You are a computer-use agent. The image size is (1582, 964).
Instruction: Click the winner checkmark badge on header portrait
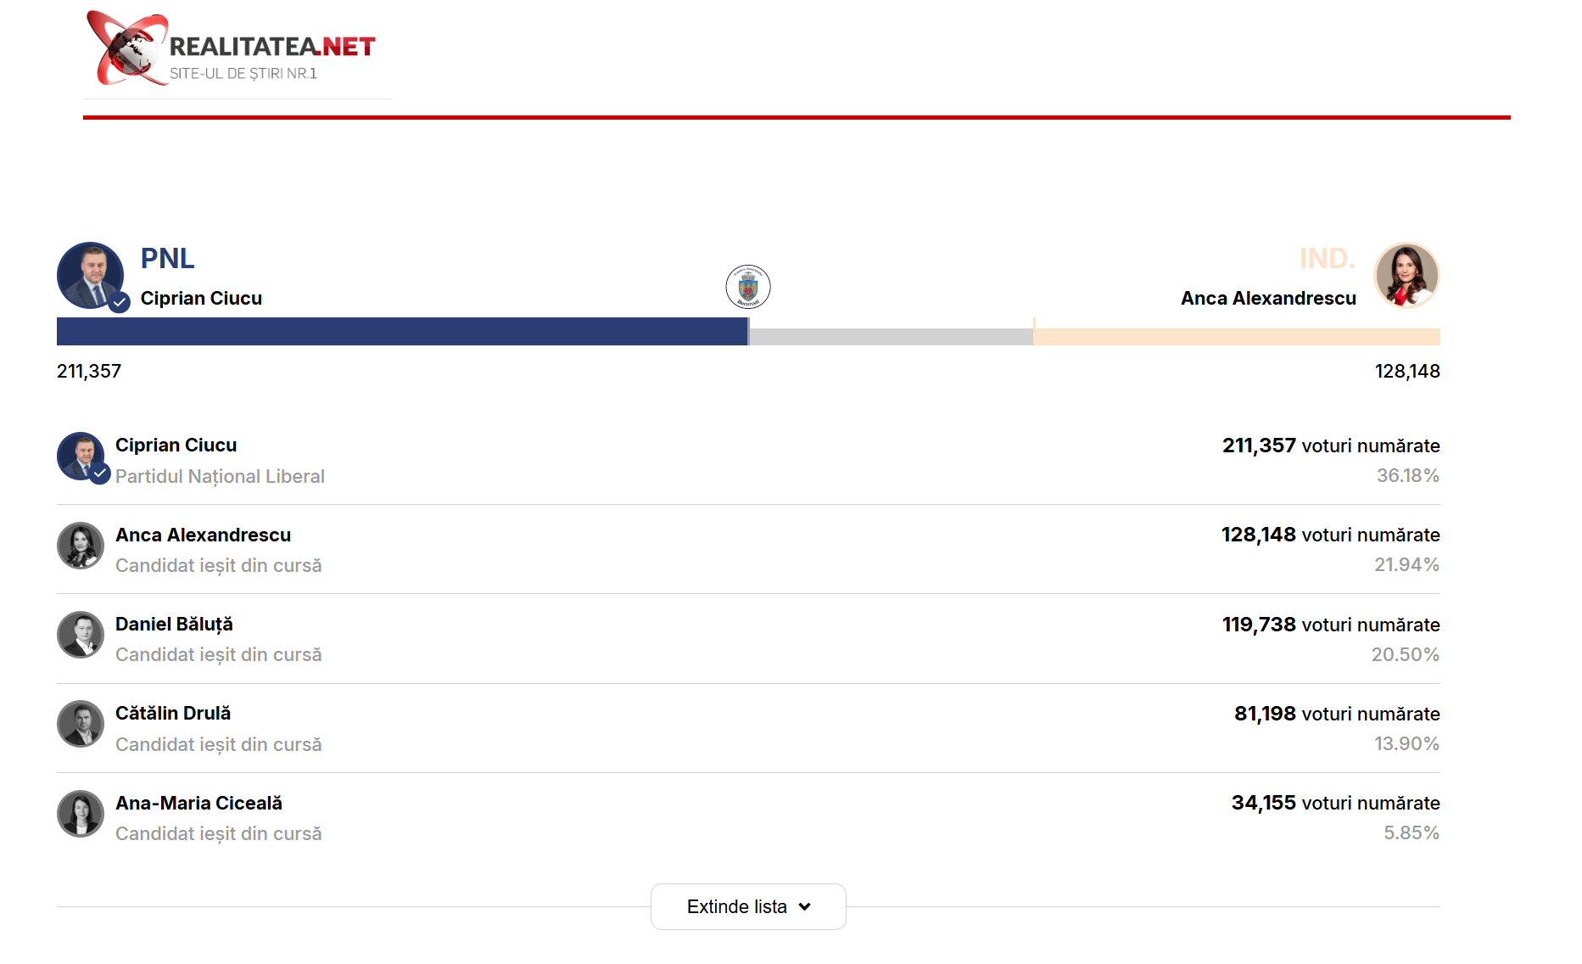click(x=120, y=302)
